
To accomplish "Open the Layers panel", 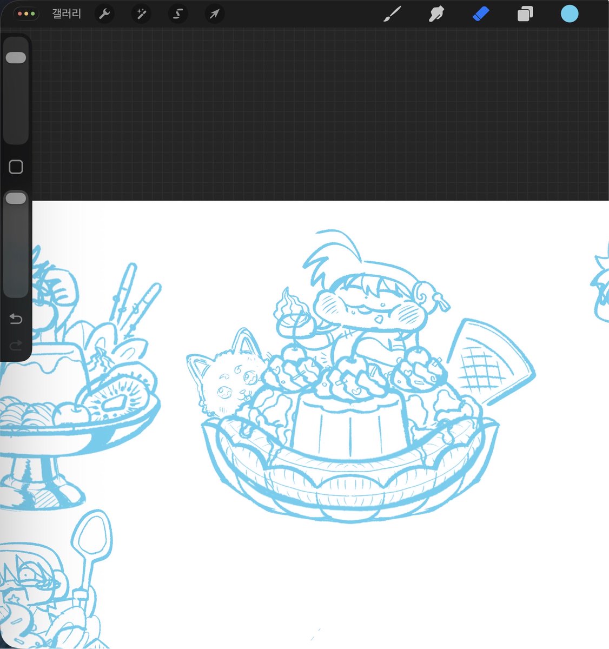I will pyautogui.click(x=525, y=14).
